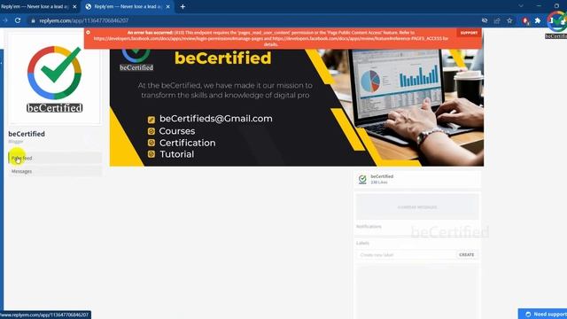Click the crossed-eye tracking icon in address bar
Viewport: 567px width, 319px height.
[x=485, y=20]
